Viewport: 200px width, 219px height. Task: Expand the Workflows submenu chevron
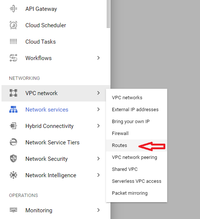click(x=99, y=58)
